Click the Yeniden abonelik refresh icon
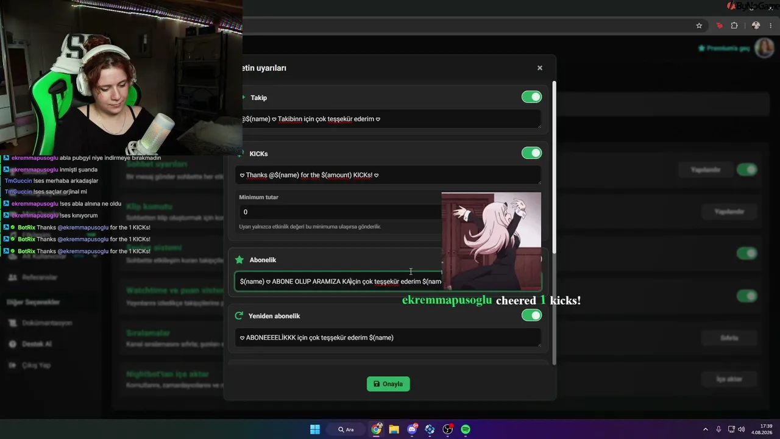 coord(239,316)
